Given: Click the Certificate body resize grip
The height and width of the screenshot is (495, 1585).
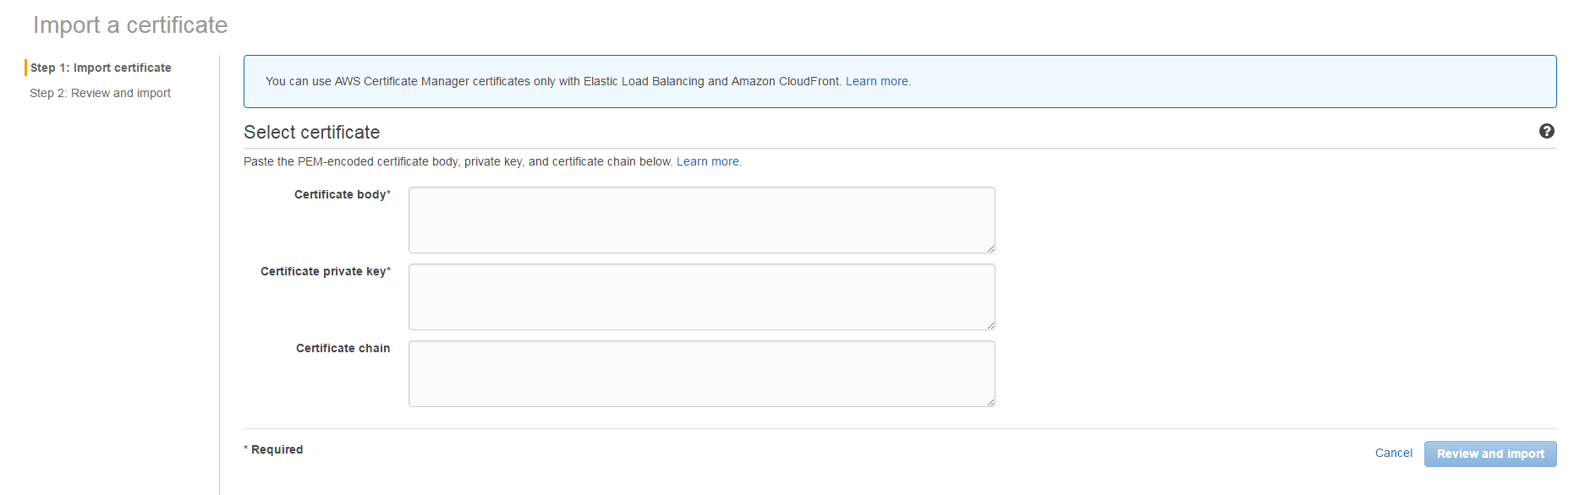Looking at the screenshot, I should [990, 248].
